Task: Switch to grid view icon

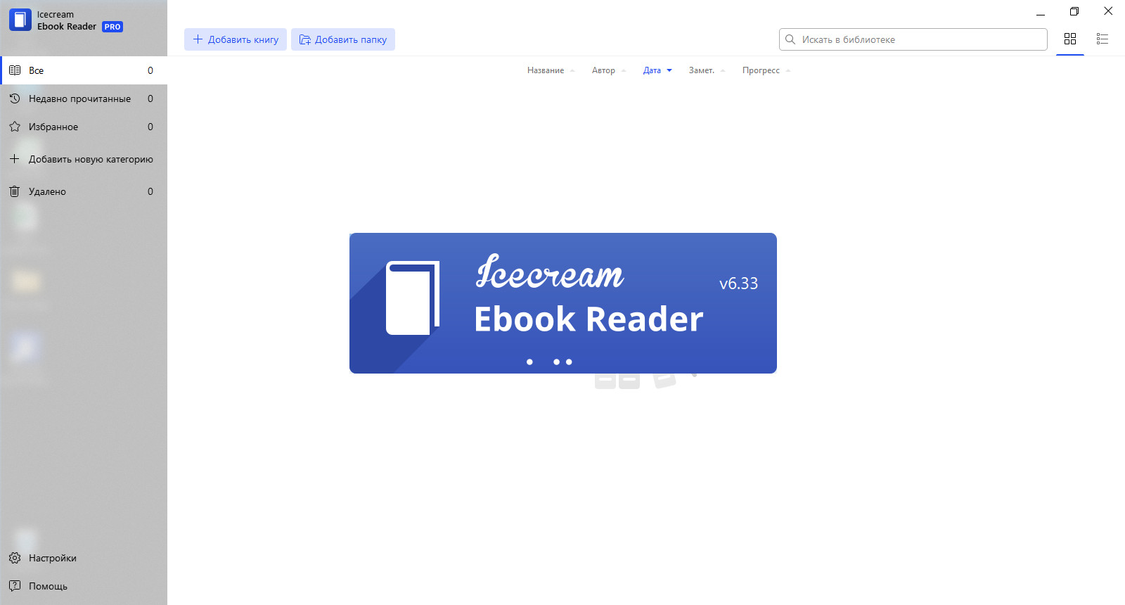Action: pyautogui.click(x=1070, y=39)
